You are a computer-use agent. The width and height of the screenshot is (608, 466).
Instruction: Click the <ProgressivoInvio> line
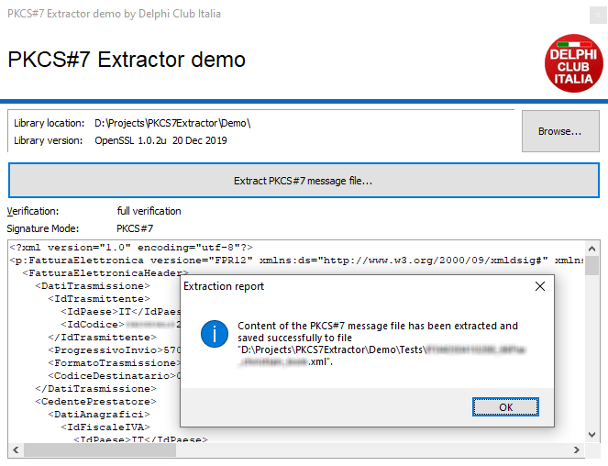click(x=114, y=349)
